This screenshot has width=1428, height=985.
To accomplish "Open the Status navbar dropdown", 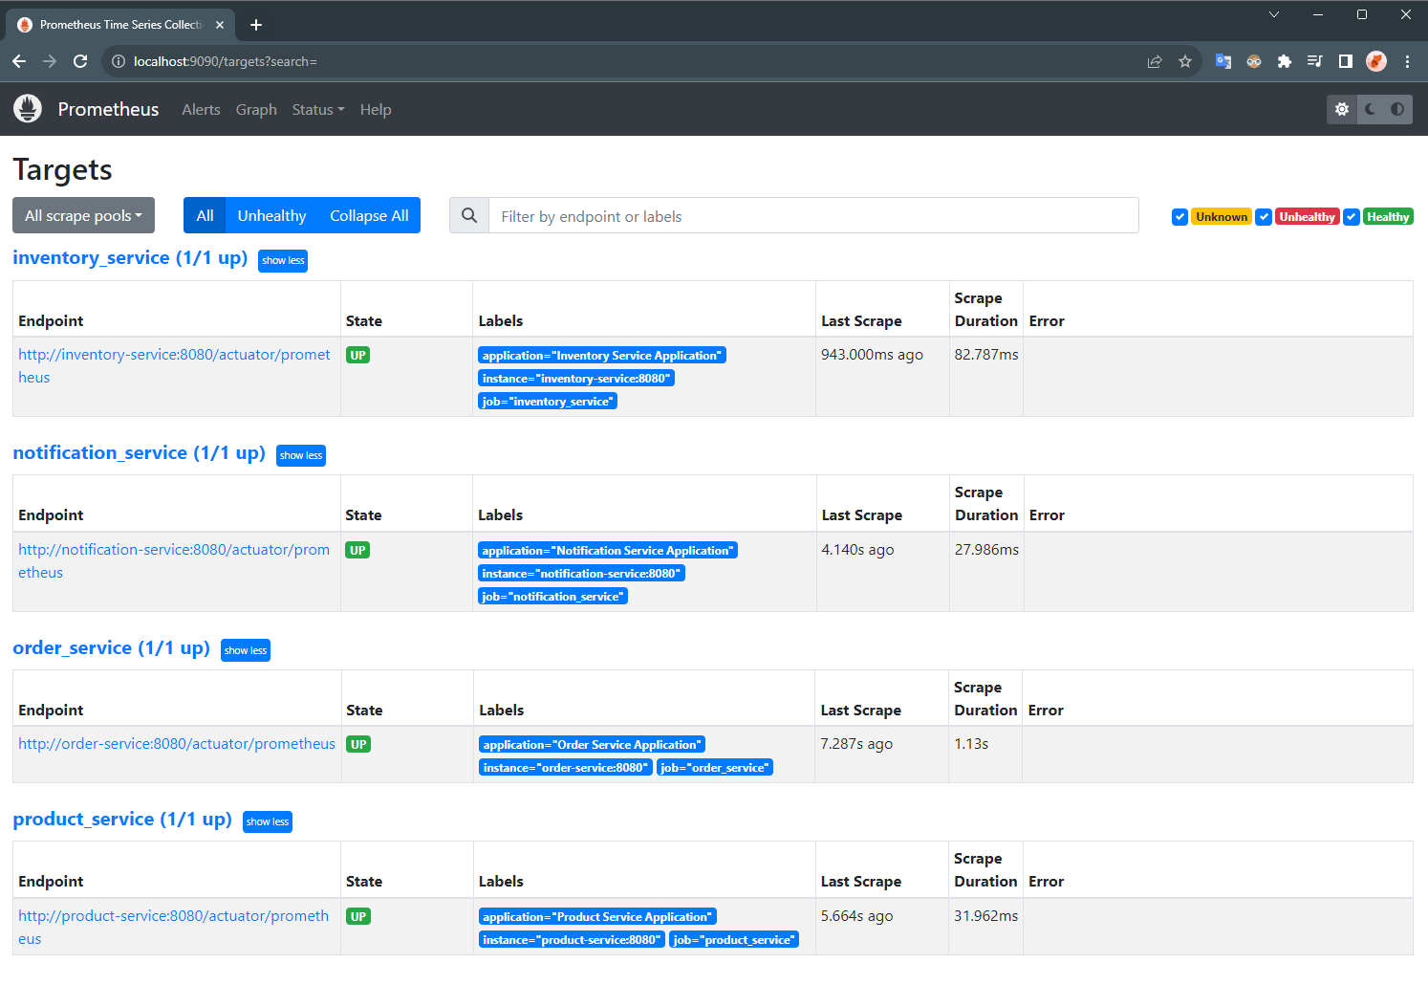I will 318,109.
